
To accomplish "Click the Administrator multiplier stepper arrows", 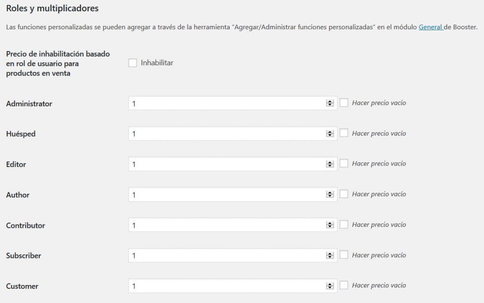I will click(x=330, y=103).
